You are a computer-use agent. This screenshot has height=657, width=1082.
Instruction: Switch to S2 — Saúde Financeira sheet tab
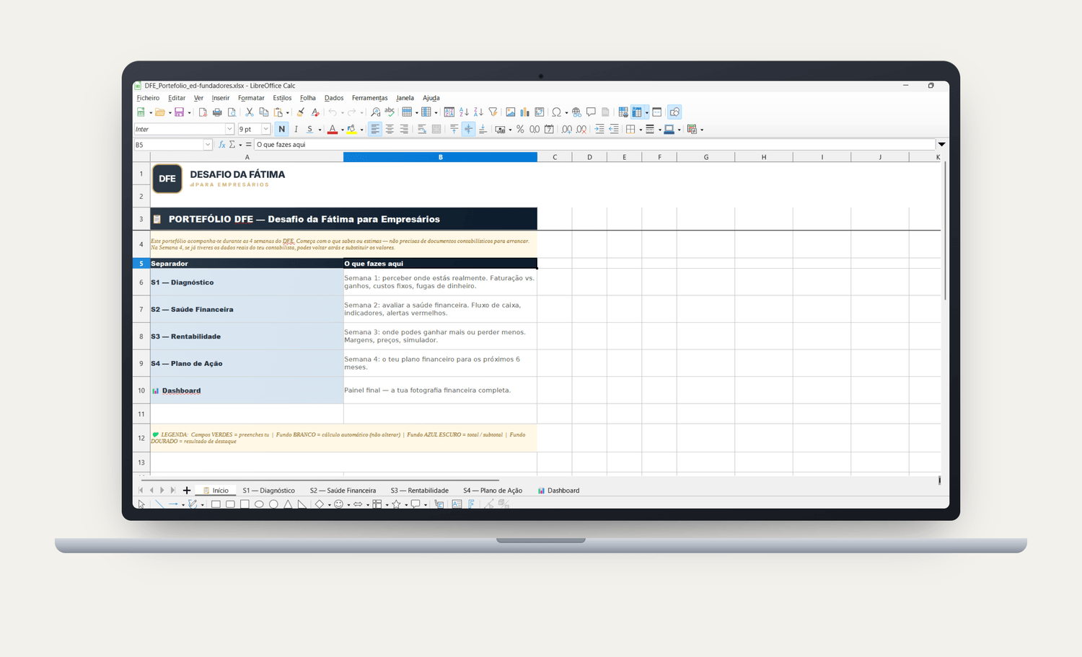point(343,491)
